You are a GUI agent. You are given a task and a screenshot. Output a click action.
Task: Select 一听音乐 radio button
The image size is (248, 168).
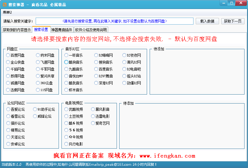pos(74,55)
